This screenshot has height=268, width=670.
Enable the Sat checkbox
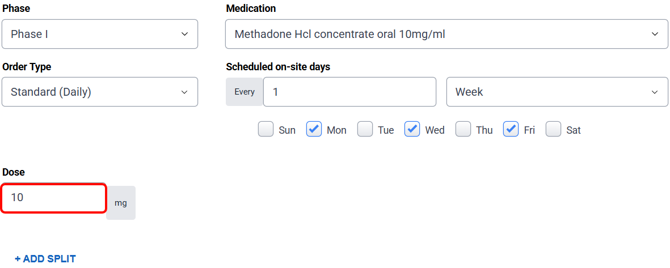553,130
